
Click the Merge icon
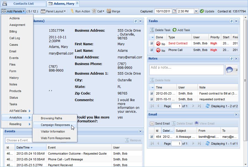[x=109, y=11]
